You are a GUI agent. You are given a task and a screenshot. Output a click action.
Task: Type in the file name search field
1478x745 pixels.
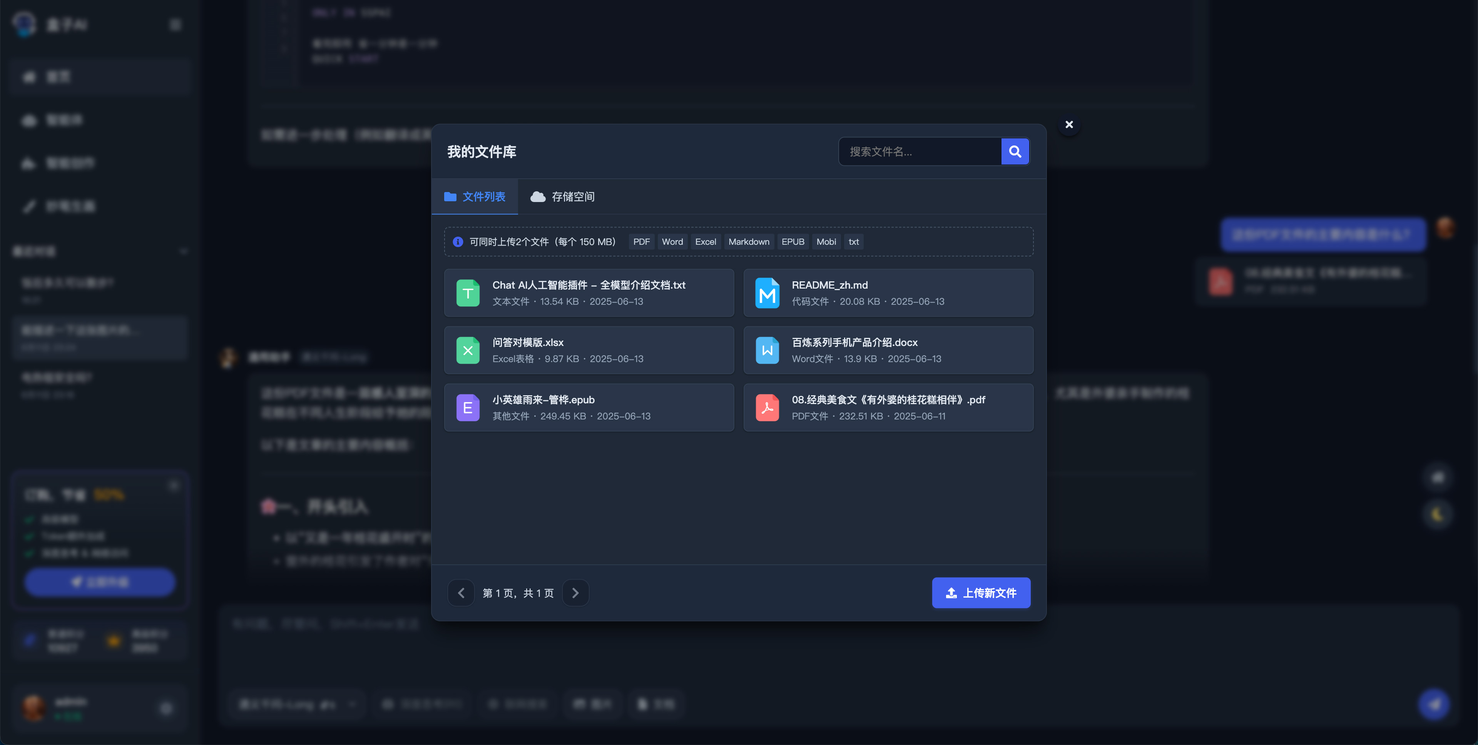pyautogui.click(x=920, y=151)
